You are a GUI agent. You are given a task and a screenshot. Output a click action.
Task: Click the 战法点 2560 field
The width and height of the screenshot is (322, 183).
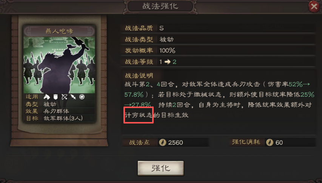166,142
